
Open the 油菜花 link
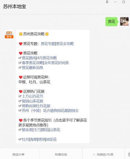click(x=51, y=140)
